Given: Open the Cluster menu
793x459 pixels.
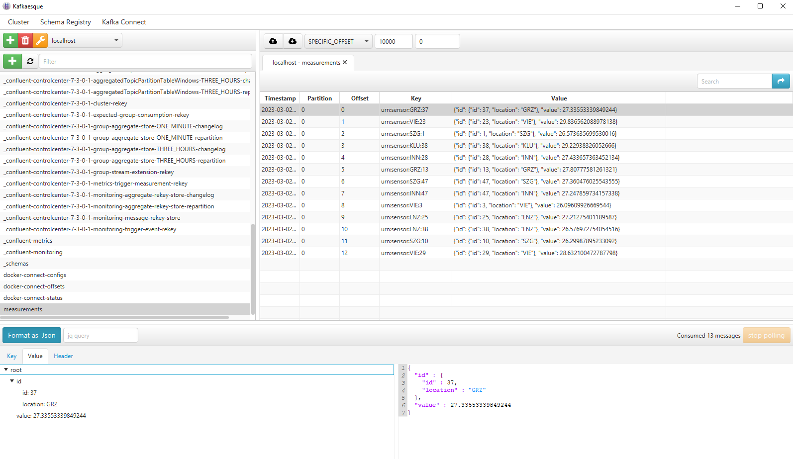Looking at the screenshot, I should click(18, 22).
